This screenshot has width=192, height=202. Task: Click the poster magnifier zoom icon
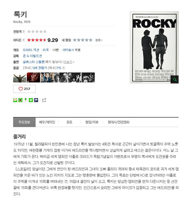[x=175, y=79]
